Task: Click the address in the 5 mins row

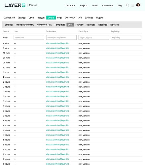Action: coord(57,48)
